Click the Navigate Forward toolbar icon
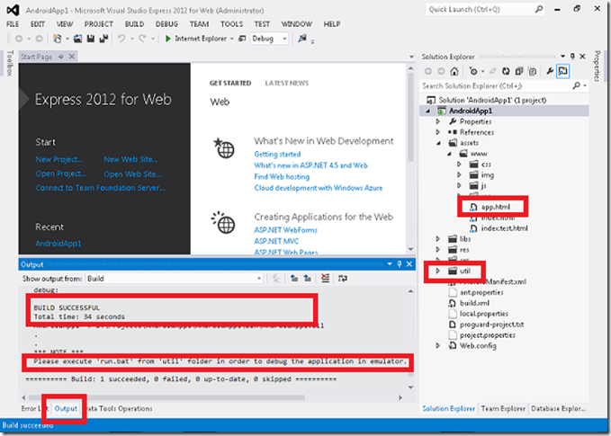The image size is (611, 436). [x=39, y=39]
